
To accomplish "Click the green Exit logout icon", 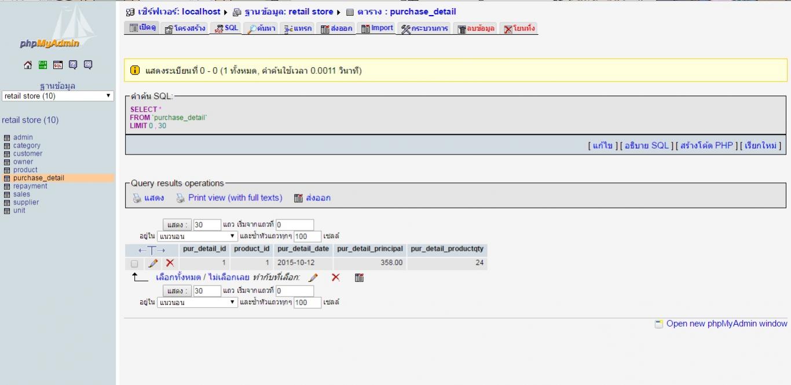I will click(43, 65).
